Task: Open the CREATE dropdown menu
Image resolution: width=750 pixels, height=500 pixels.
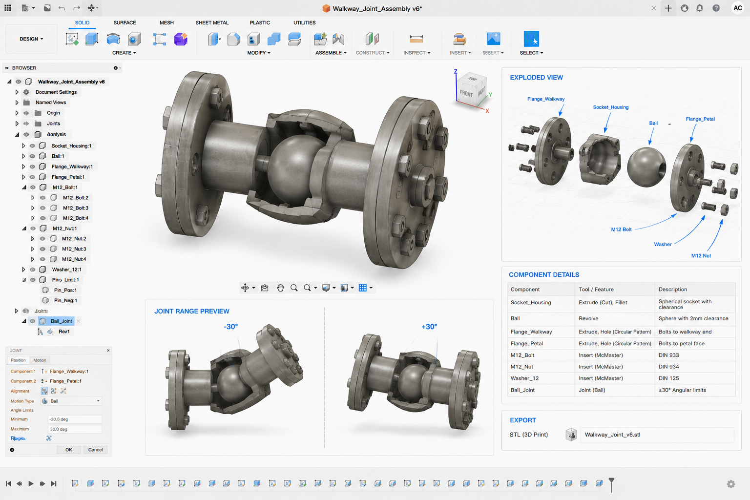Action: point(124,53)
